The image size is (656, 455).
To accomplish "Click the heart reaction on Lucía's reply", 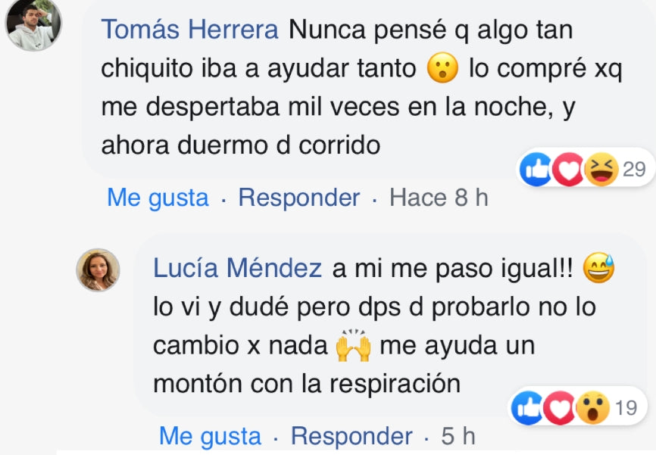I will [x=560, y=409].
